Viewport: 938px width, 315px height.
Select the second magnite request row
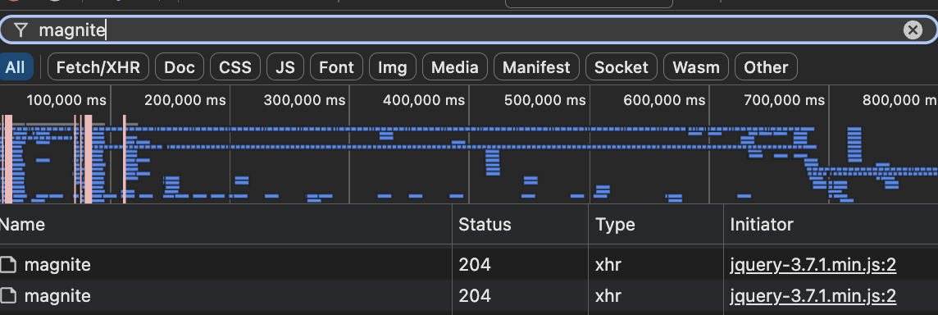[x=469, y=295]
